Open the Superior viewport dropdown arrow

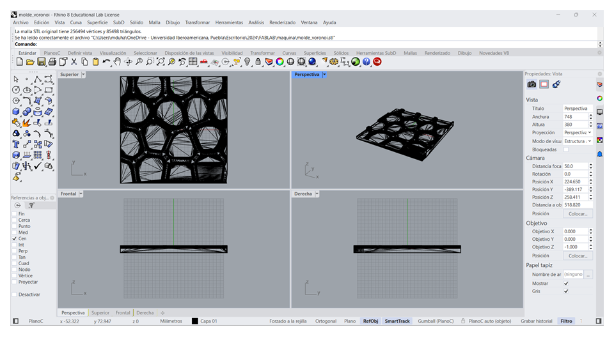84,75
